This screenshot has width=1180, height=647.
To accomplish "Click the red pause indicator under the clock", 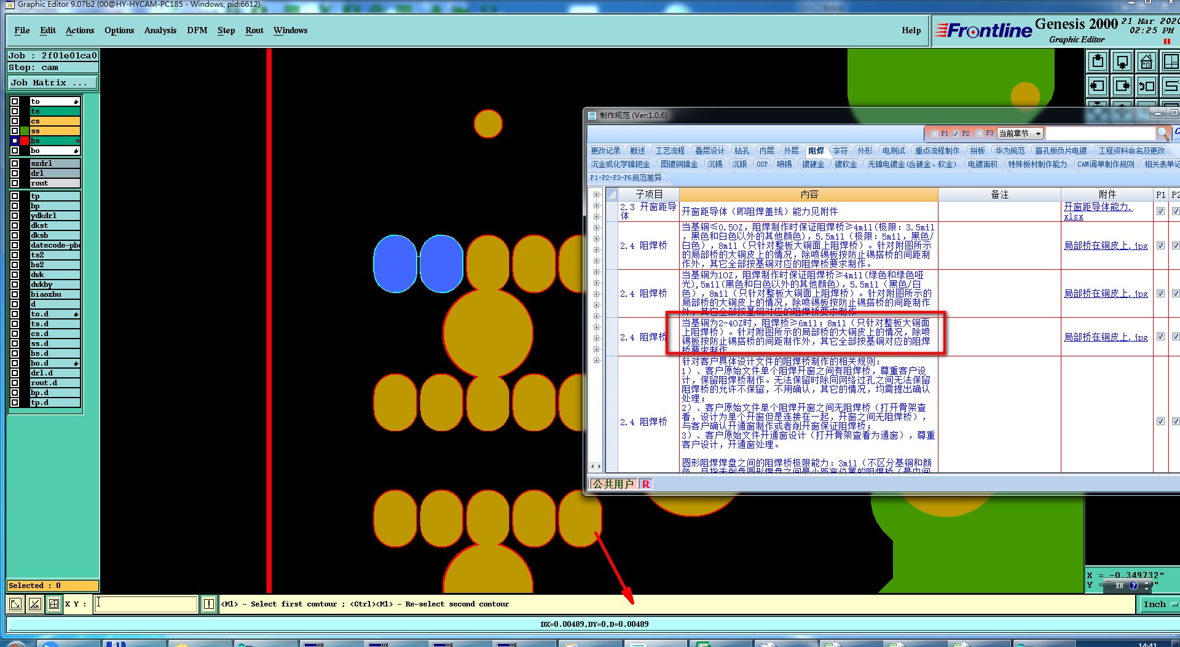I will click(x=1166, y=41).
